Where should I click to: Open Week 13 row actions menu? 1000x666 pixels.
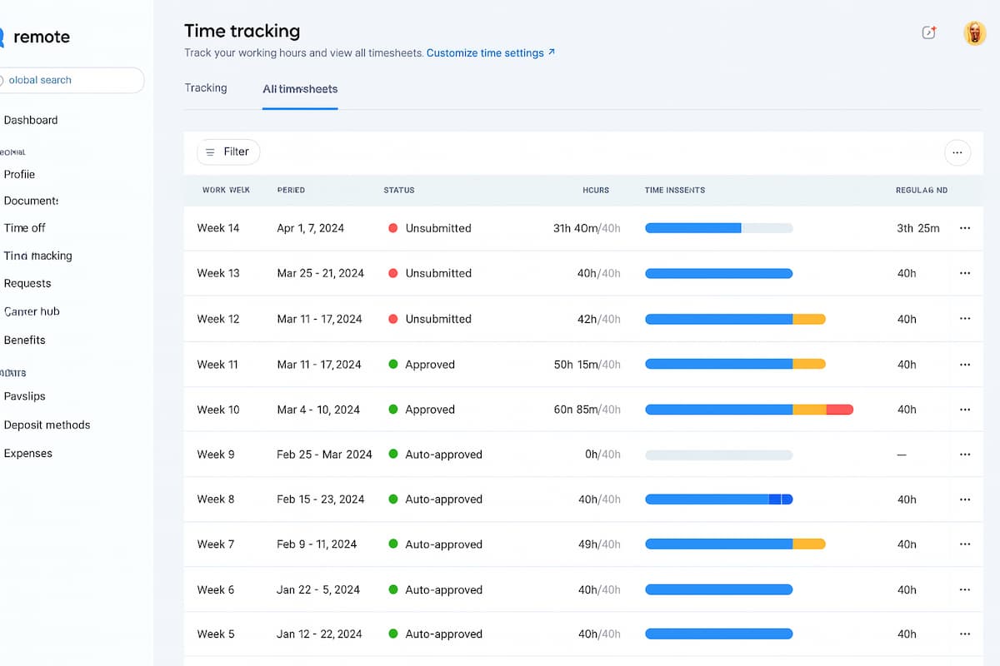click(x=965, y=273)
